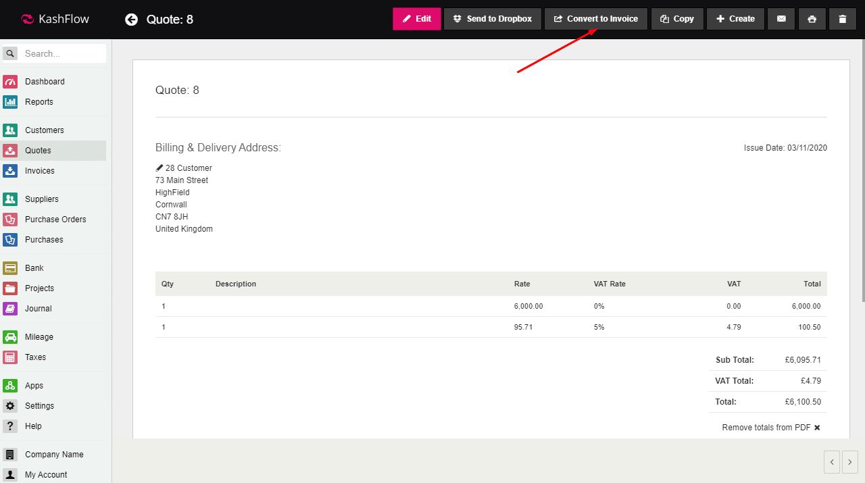The width and height of the screenshot is (865, 483).
Task: Click the delete trash icon button
Action: click(842, 19)
